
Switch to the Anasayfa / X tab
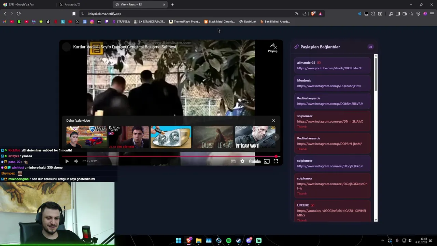84,4
